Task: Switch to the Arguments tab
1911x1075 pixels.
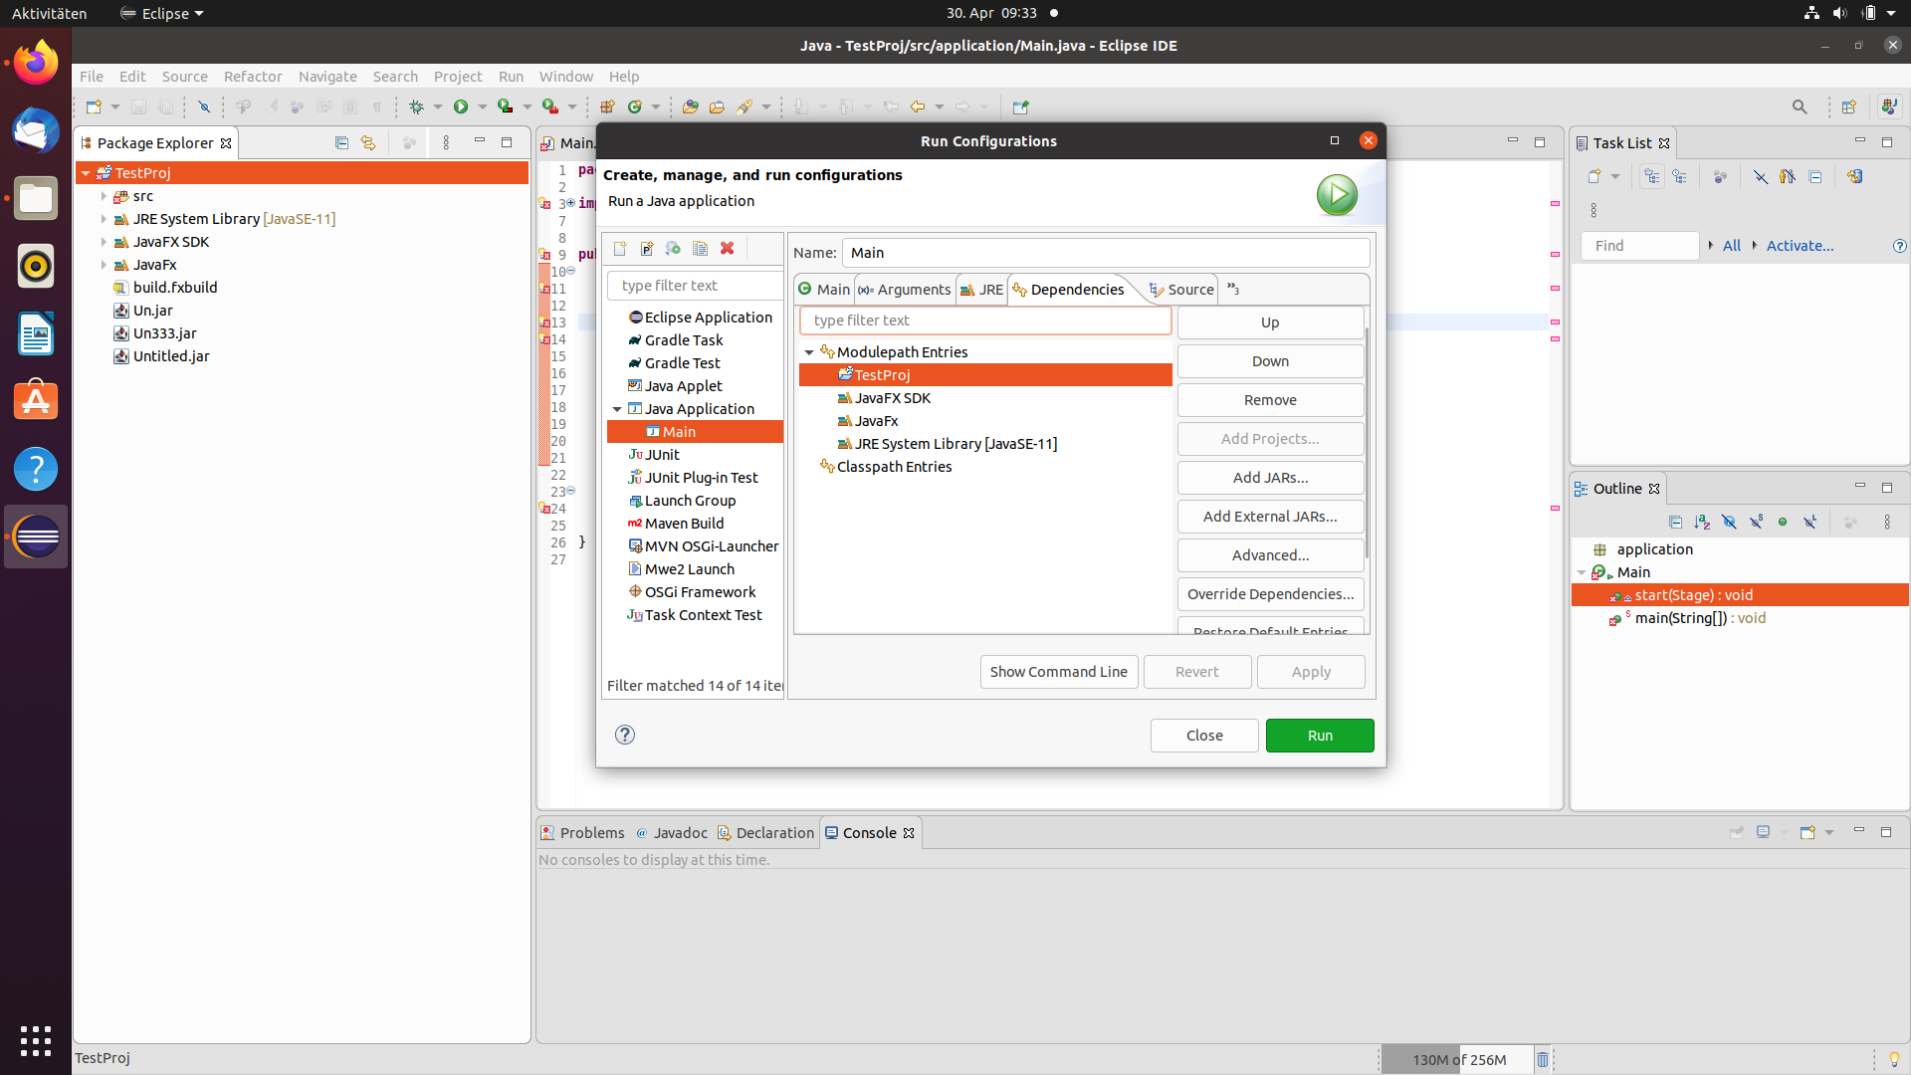Action: pyautogui.click(x=905, y=290)
